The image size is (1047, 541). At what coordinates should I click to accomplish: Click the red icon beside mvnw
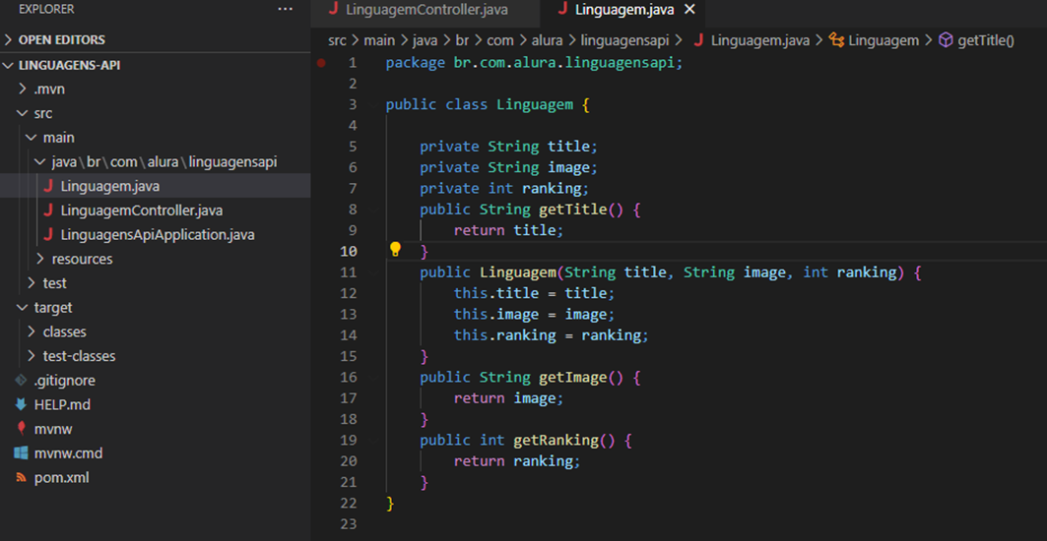coord(22,429)
